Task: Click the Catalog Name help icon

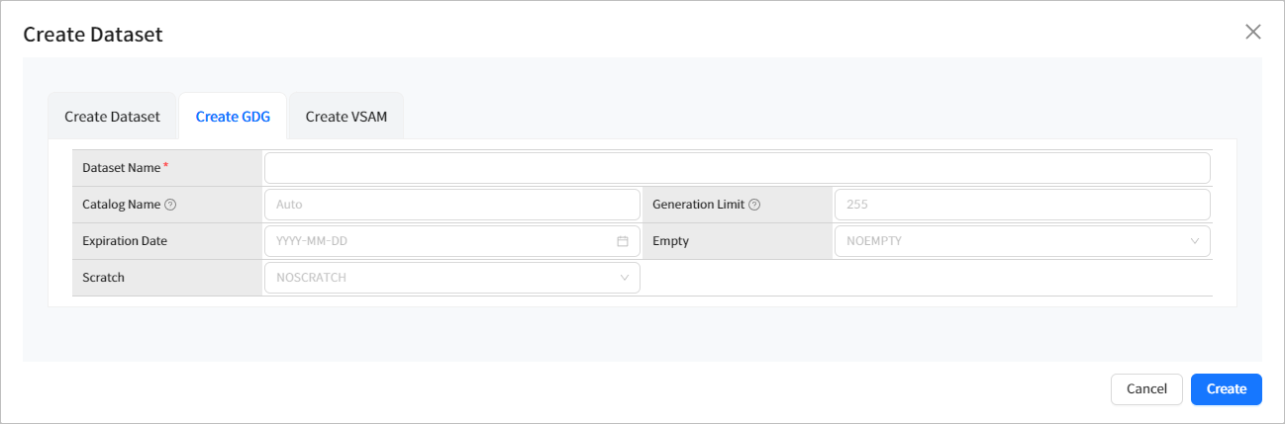Action: [x=170, y=205]
